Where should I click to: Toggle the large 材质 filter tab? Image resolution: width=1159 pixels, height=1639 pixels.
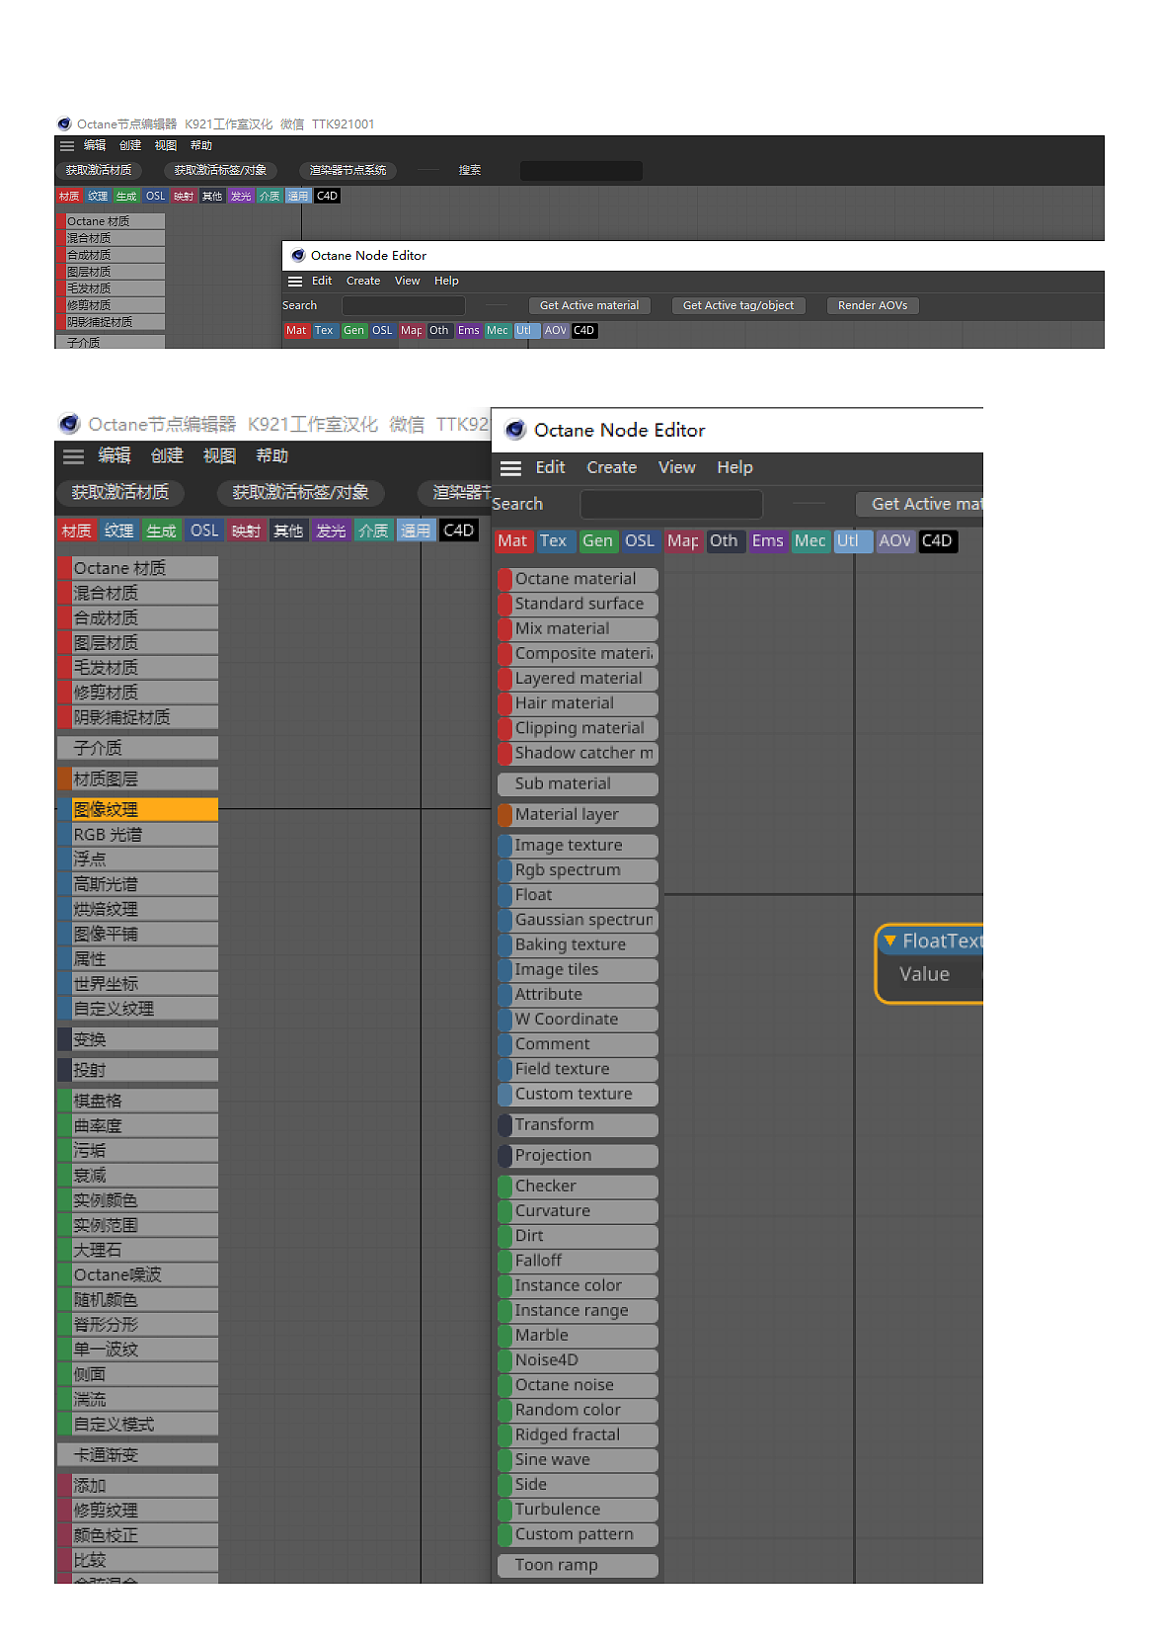click(76, 531)
